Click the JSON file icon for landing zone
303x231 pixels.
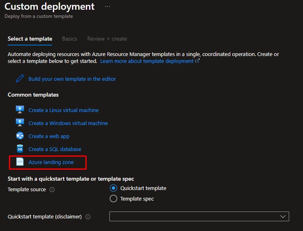(20, 162)
